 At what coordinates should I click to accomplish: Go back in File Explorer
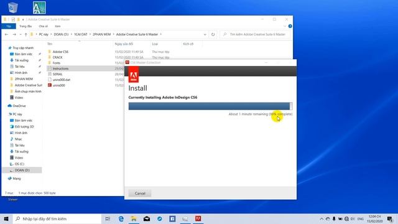coord(7,34)
